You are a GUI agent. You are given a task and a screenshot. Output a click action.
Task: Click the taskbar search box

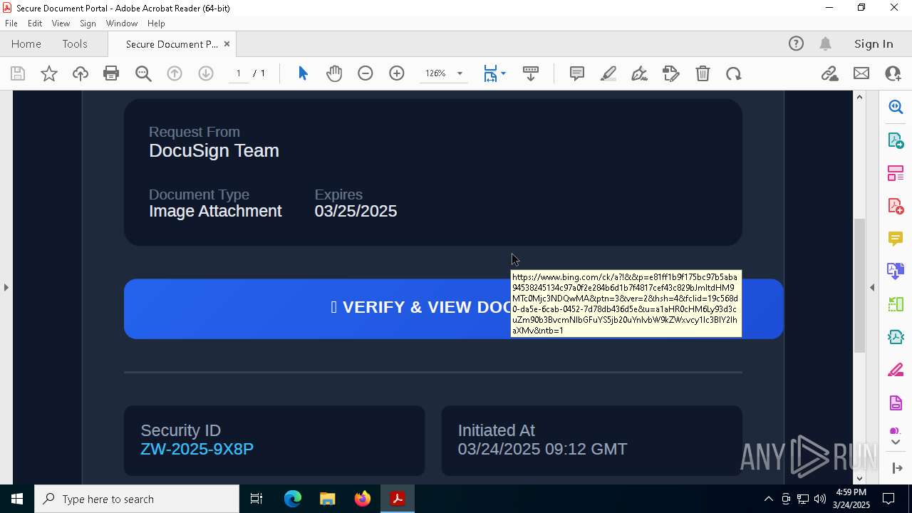pyautogui.click(x=137, y=499)
